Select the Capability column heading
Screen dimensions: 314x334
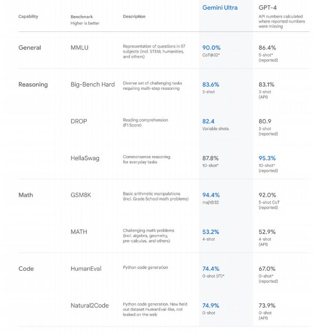28,17
